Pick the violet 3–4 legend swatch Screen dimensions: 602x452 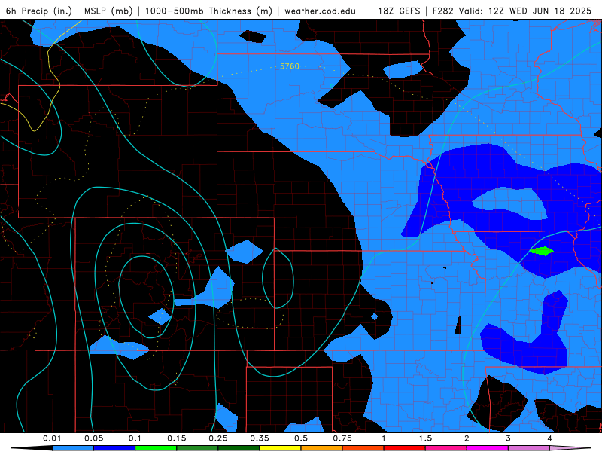529,448
